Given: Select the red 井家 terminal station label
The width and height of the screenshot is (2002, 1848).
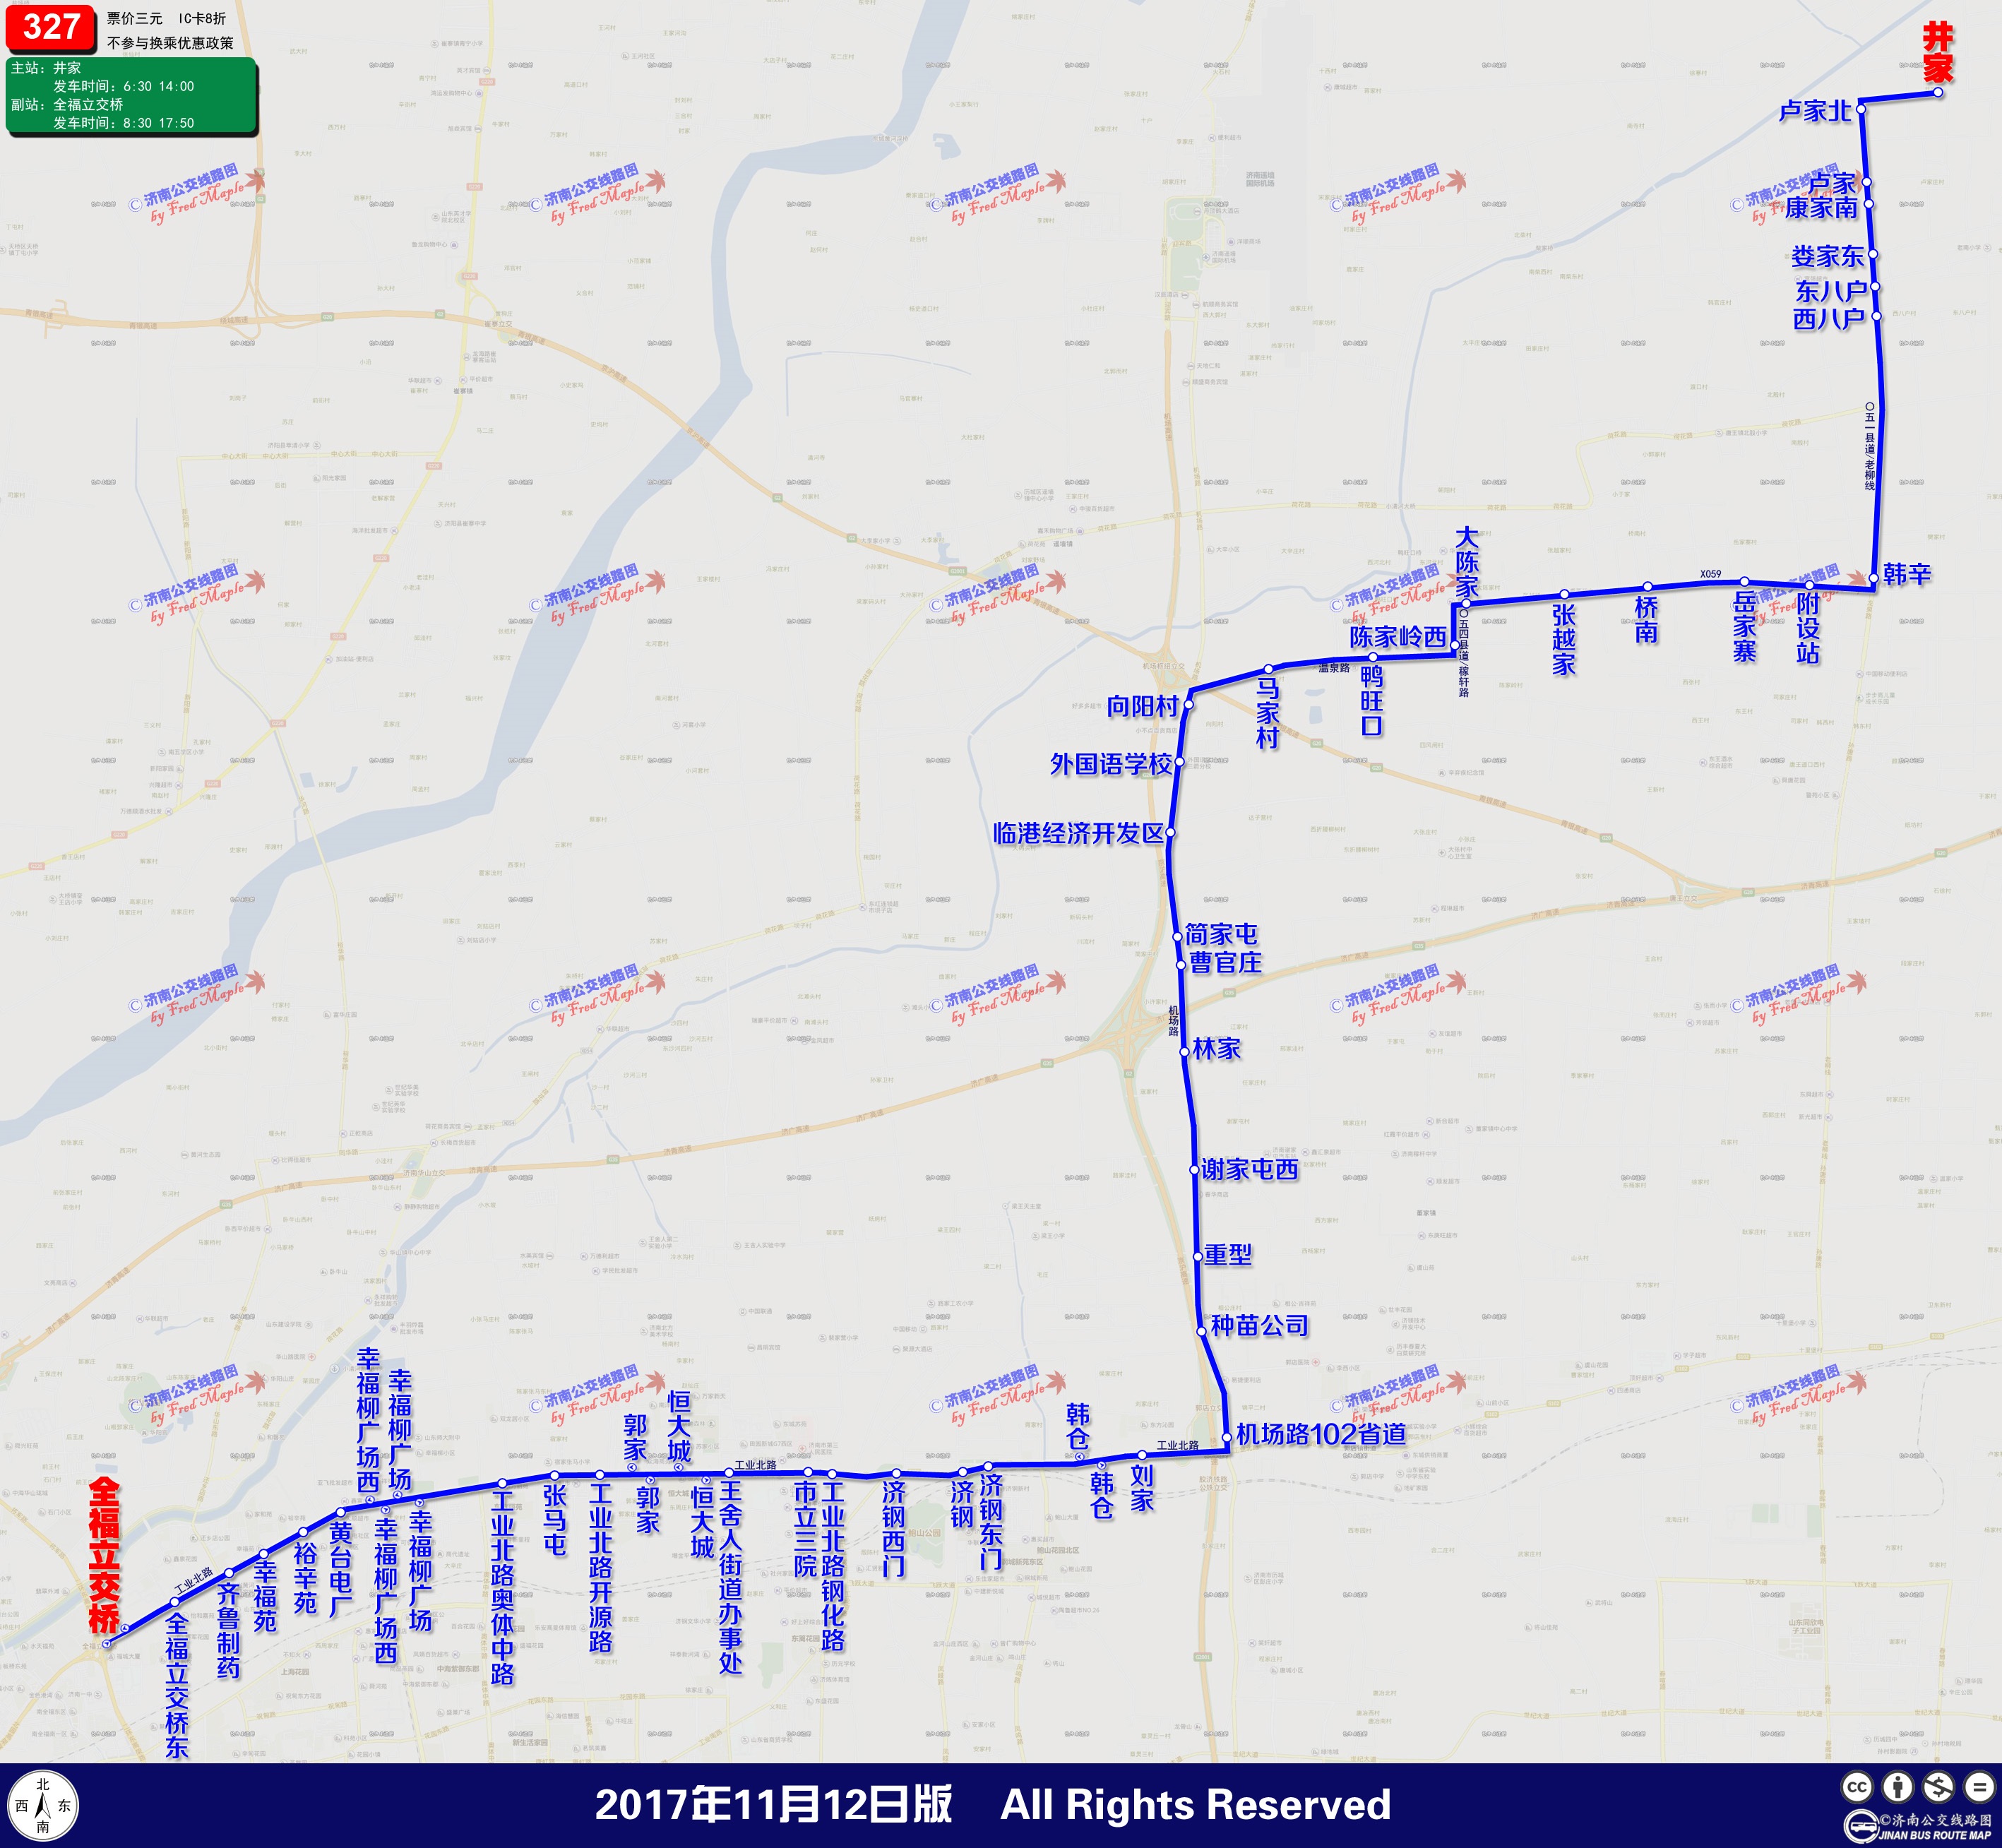Looking at the screenshot, I should [1937, 53].
